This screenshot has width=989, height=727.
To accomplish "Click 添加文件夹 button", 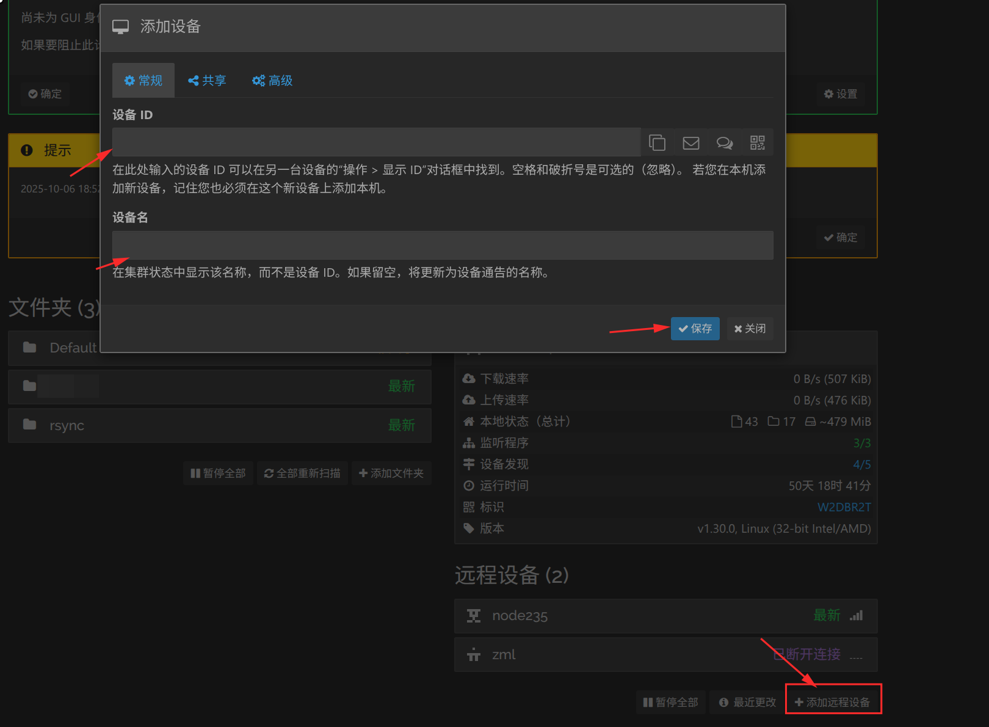I will pos(391,473).
